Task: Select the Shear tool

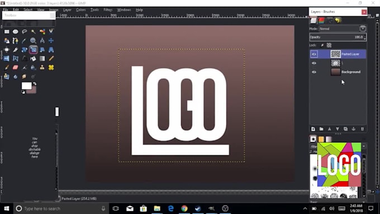Action: pos(42,50)
